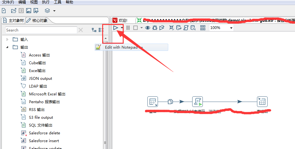Create a new file from the main toolbar
Image resolution: width=295 pixels, height=149 pixels.
click(x=4, y=11)
